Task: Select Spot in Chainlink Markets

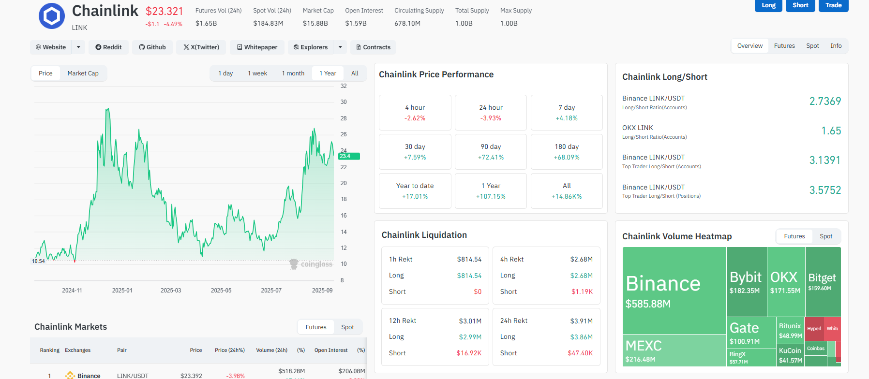Action: (x=347, y=327)
